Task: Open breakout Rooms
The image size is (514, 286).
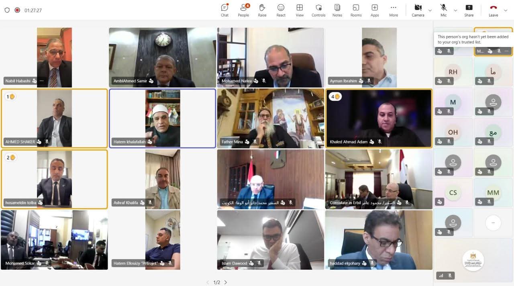Action: (x=356, y=10)
